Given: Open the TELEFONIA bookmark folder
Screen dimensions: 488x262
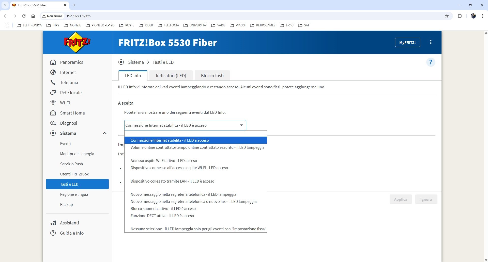Looking at the screenshot, I should click(169, 25).
